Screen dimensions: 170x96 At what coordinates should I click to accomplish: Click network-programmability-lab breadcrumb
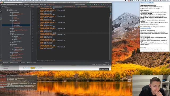(x=9, y=5)
